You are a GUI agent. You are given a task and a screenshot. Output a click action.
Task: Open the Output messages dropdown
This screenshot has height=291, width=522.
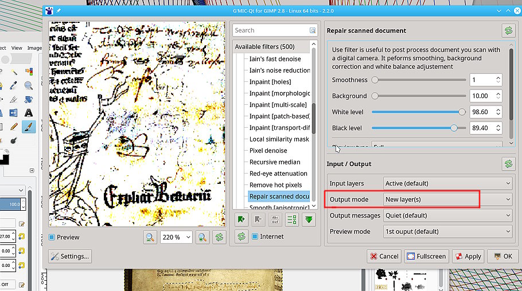click(447, 215)
